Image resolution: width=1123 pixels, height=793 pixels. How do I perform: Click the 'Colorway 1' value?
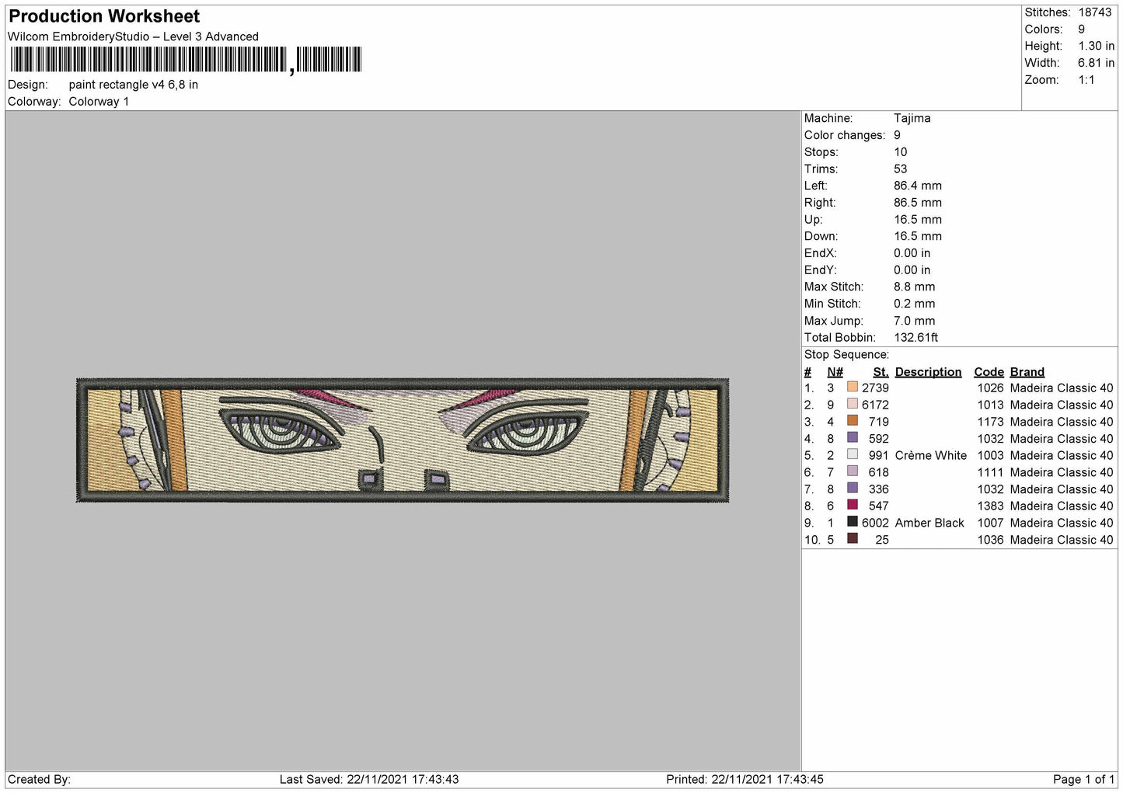point(99,102)
